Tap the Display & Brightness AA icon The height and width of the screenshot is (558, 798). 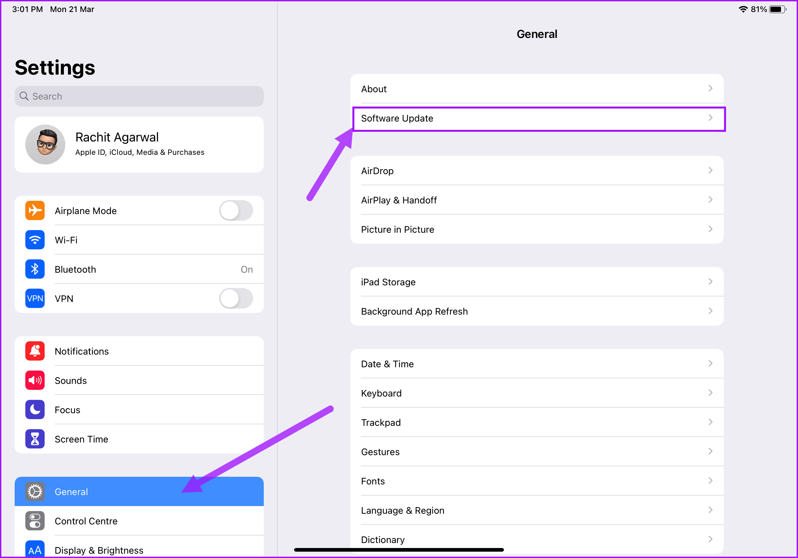[x=35, y=549]
